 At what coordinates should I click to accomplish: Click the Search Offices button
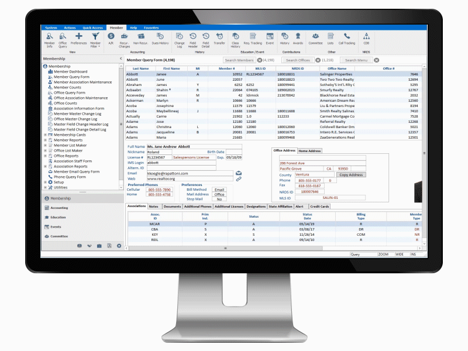pos(298,60)
